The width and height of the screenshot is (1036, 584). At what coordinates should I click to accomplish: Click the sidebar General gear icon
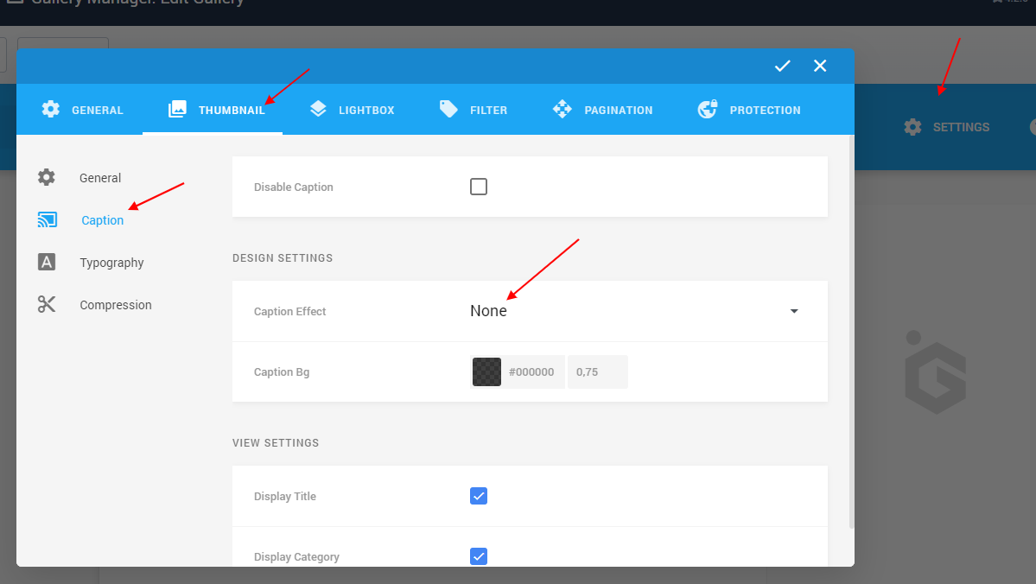point(47,177)
